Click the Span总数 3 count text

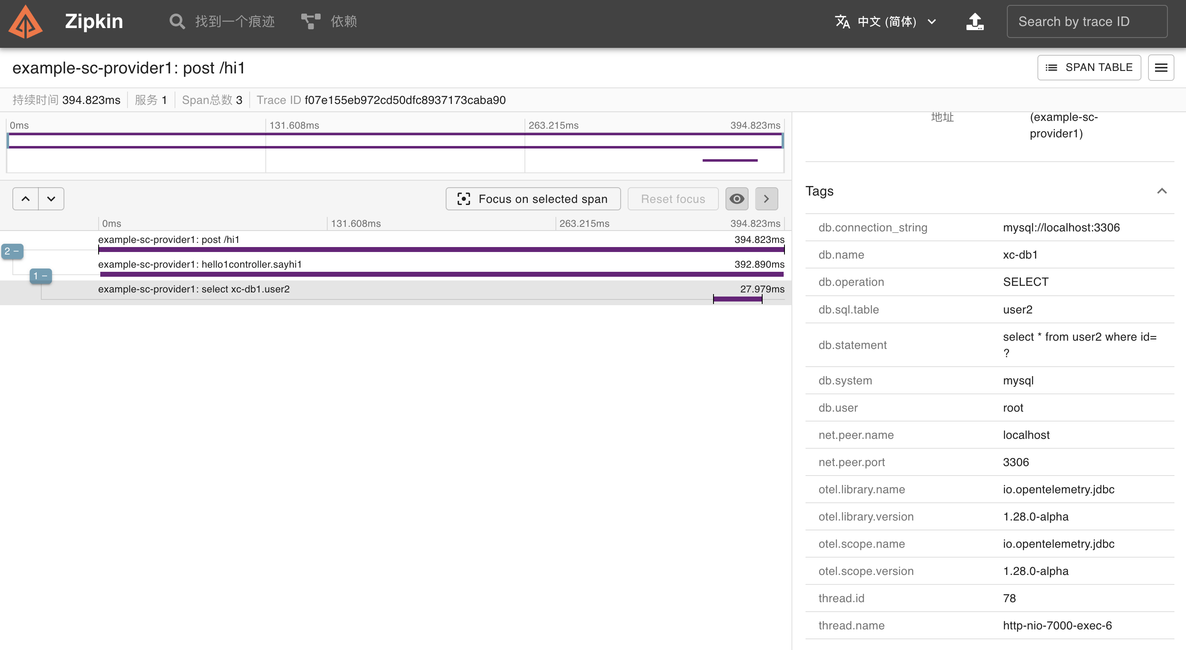[x=212, y=100]
